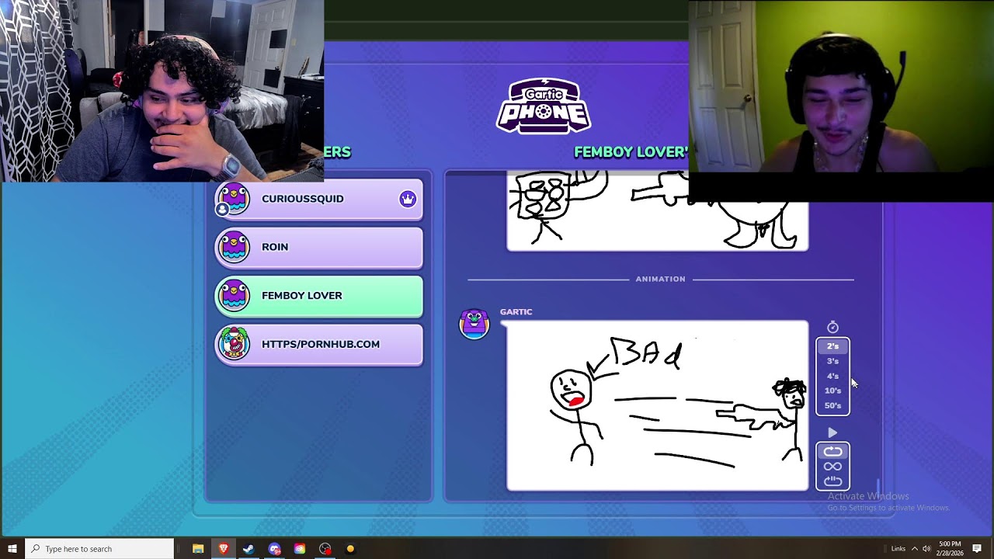Set animation speed to 4's
This screenshot has height=559, width=994.
click(x=832, y=376)
